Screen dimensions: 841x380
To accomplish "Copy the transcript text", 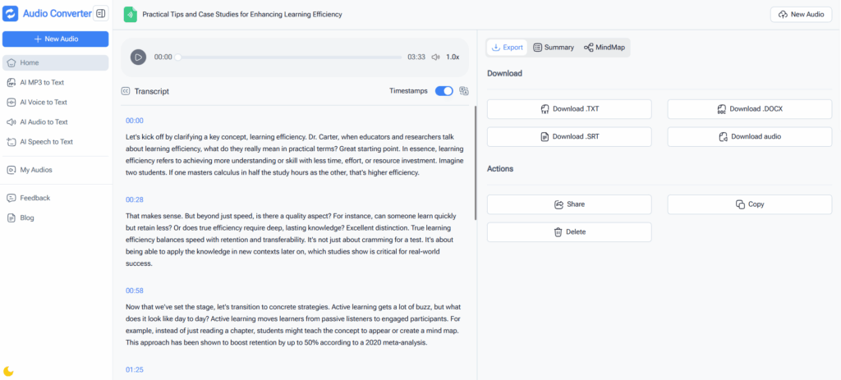I will tap(749, 204).
